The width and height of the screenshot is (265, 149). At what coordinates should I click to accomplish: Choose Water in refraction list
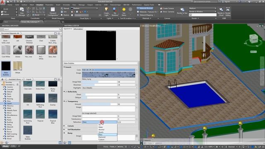108,127
